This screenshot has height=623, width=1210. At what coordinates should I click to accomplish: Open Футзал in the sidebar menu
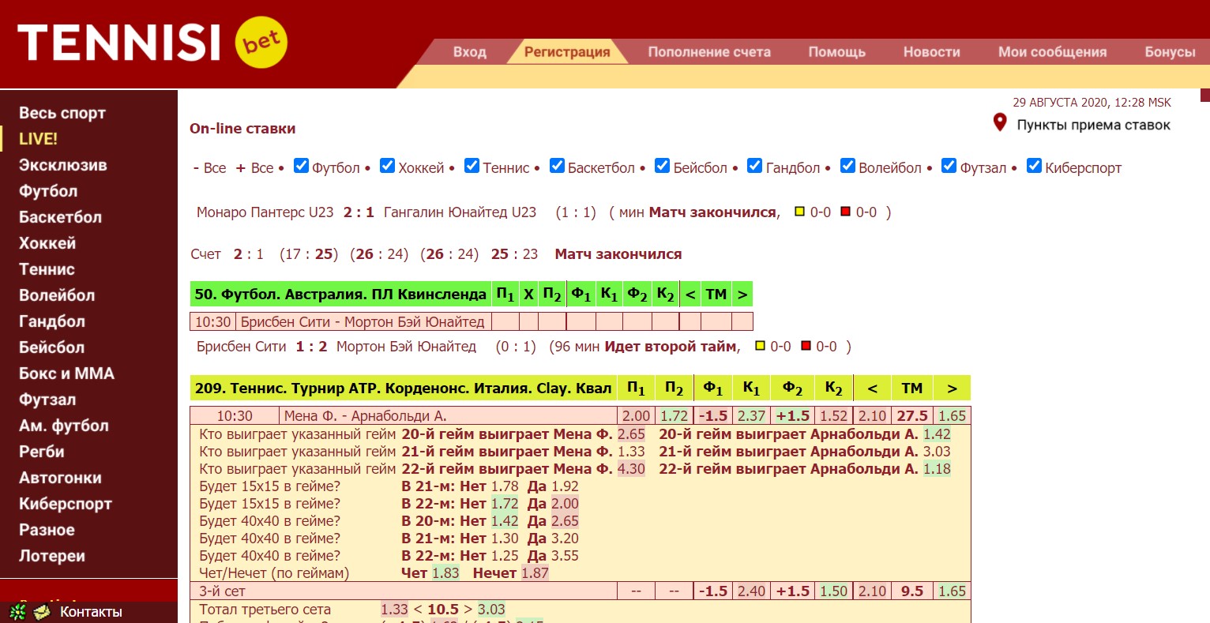pos(47,400)
